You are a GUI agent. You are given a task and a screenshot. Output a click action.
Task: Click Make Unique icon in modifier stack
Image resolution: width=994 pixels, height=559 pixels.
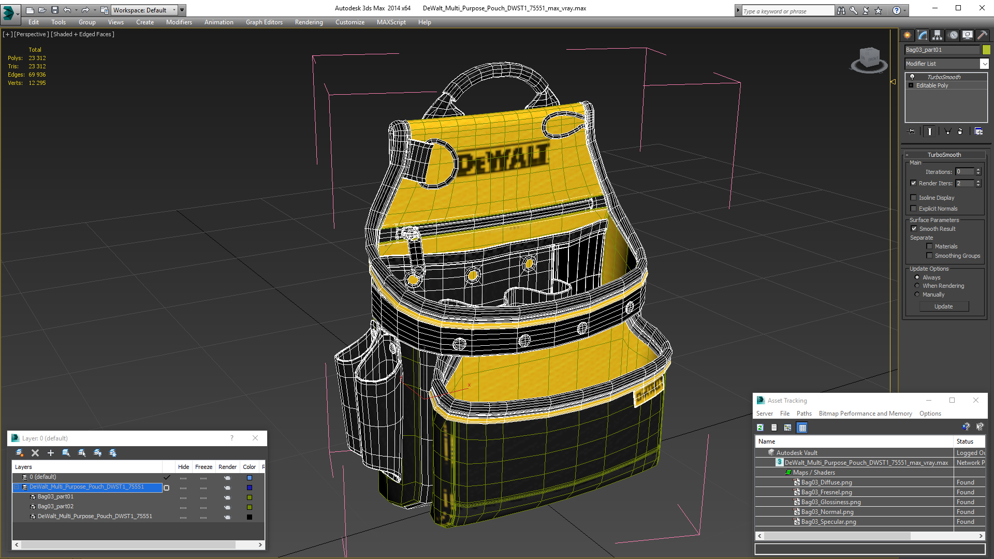(947, 131)
